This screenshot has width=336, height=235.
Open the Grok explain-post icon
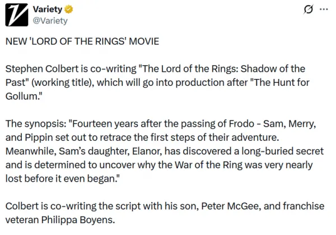coord(307,10)
